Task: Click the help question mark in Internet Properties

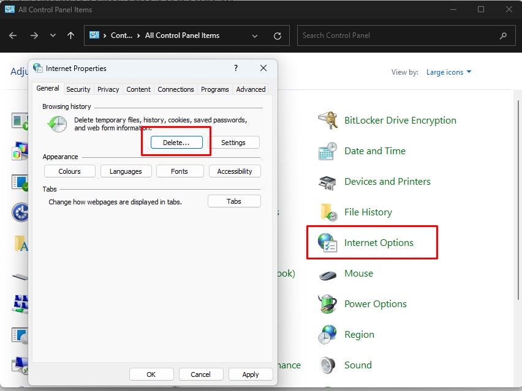Action: (x=236, y=68)
